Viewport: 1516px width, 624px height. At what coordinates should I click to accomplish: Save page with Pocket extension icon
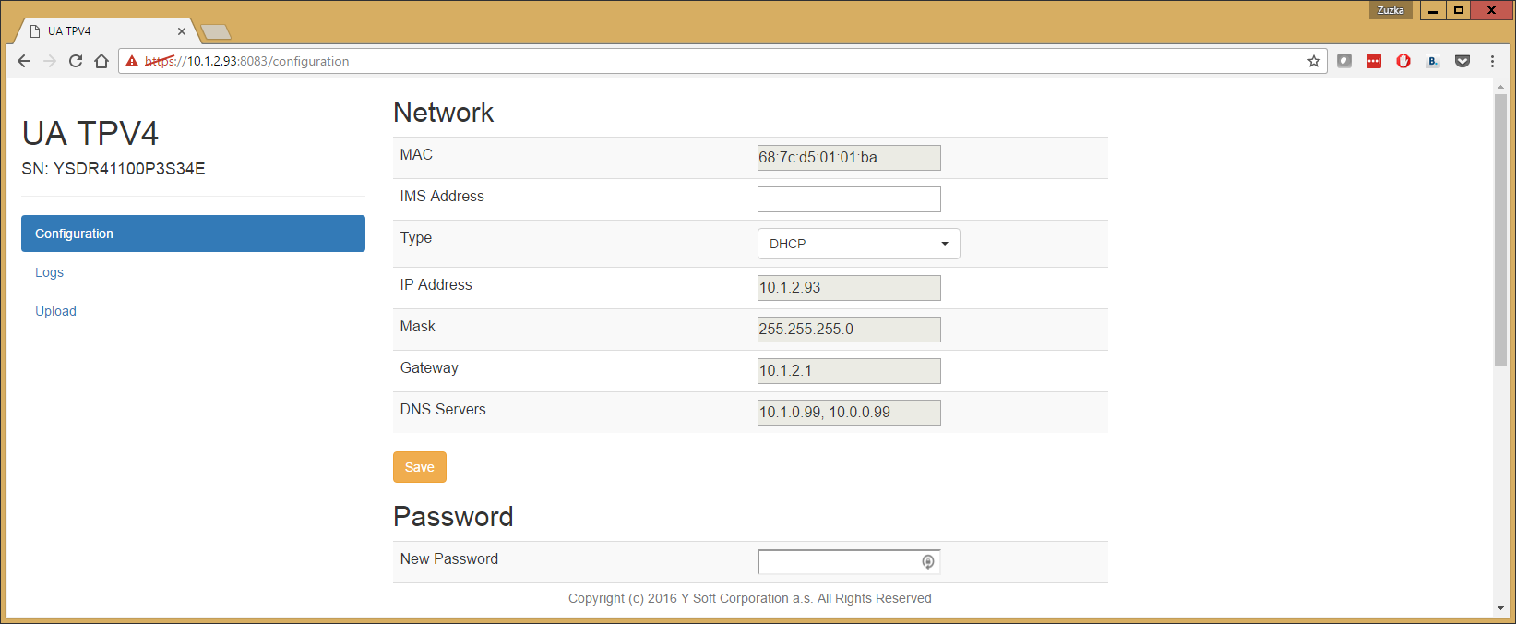coord(1462,61)
